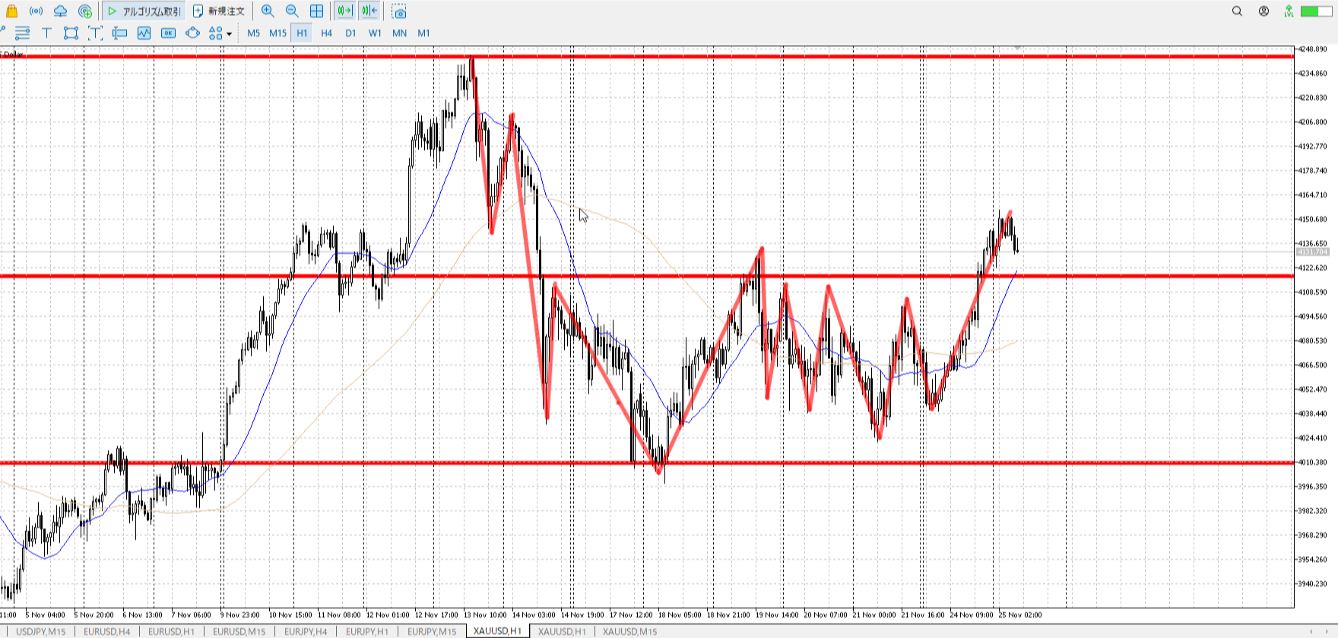Screen dimensions: 1338x638
Task: Click the signals broadcast icon
Action: pos(36,11)
